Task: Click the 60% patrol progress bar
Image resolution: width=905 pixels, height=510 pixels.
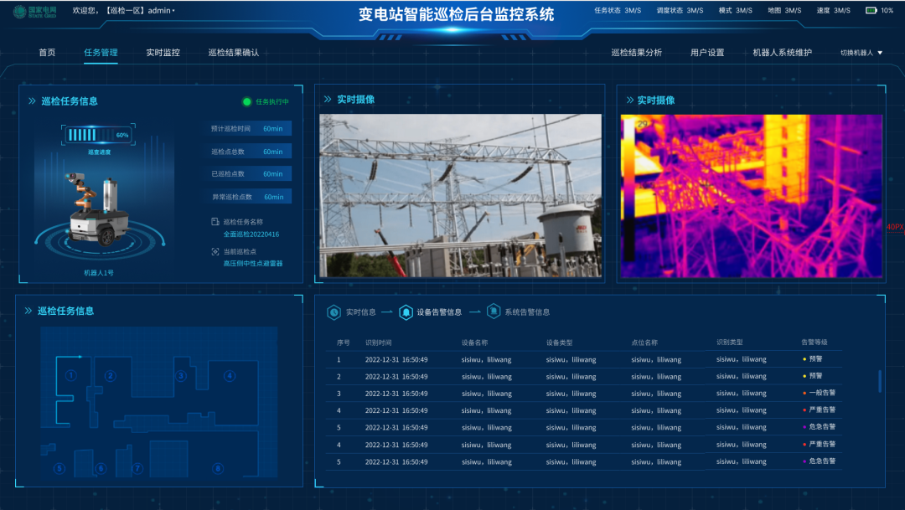Action: point(98,135)
